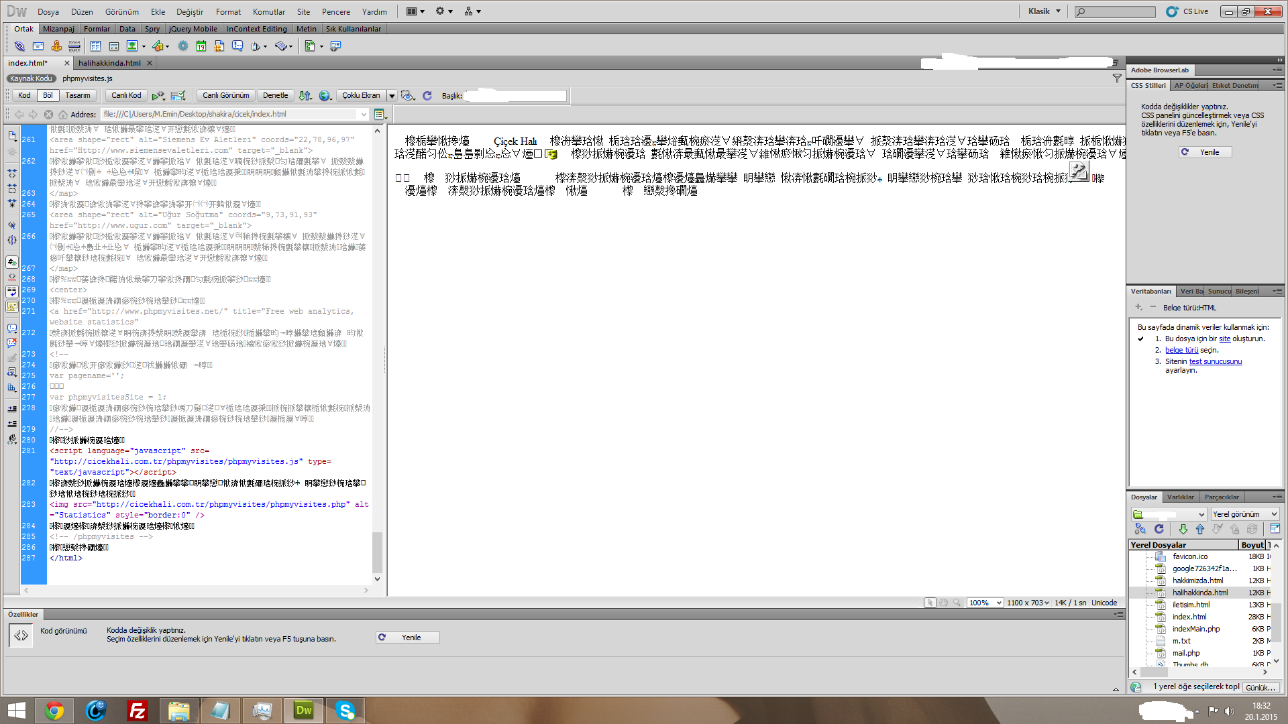
Task: Click the Files panel horizontal scrollbar thumb
Action: [1154, 672]
